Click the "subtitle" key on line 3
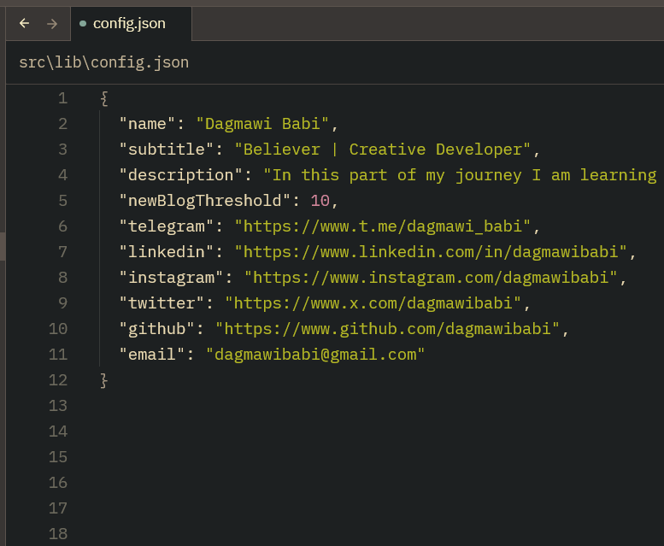 [167, 150]
